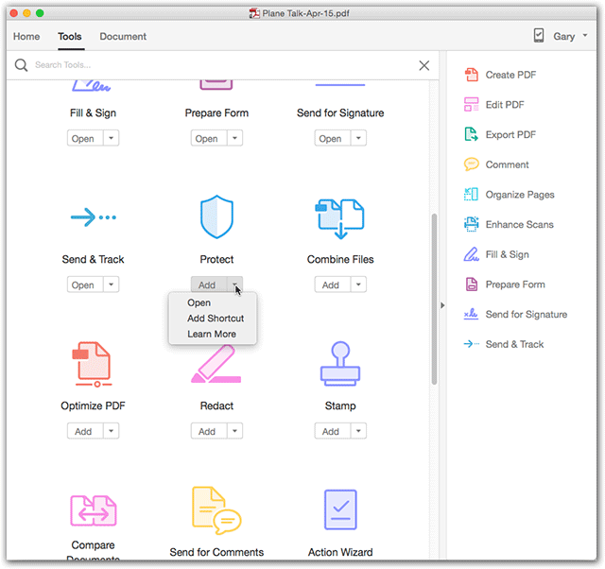The width and height of the screenshot is (605, 569).
Task: Open Enhance Scans from the right panel
Action: [x=519, y=225]
